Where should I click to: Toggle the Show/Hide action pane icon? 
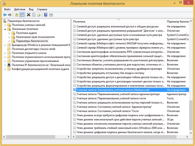[51, 15]
